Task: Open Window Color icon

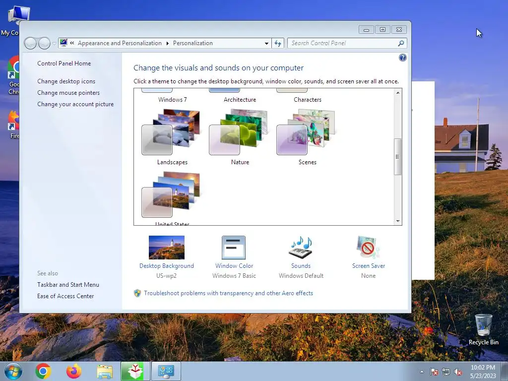Action: point(234,248)
